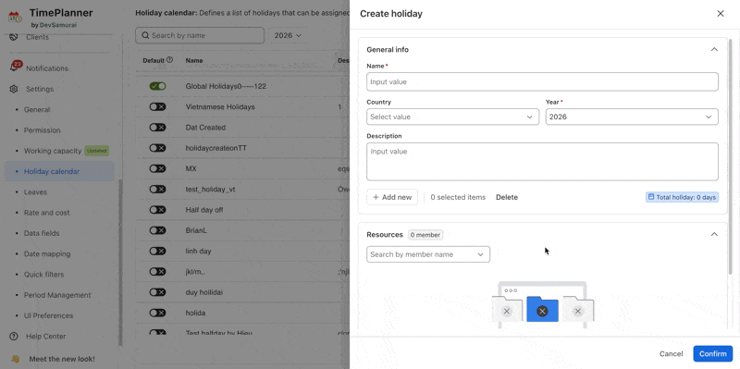The height and width of the screenshot is (369, 740).
Task: Click the info icon next to Default header
Action: tap(170, 60)
